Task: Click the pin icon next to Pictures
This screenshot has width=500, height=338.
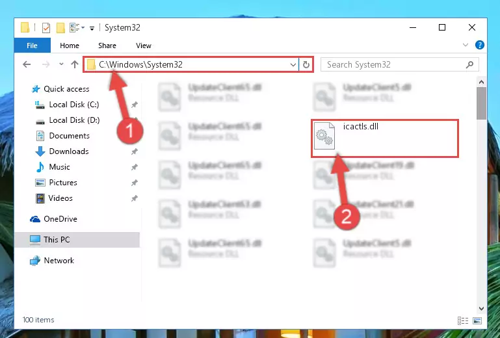Action: click(135, 183)
